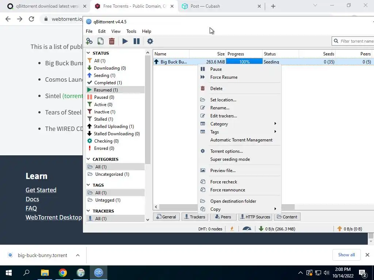The height and width of the screenshot is (280, 374).
Task: Open the View menu
Action: click(116, 31)
